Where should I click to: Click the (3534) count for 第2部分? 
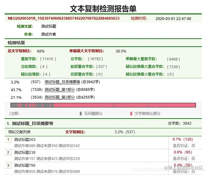click(x=37, y=97)
